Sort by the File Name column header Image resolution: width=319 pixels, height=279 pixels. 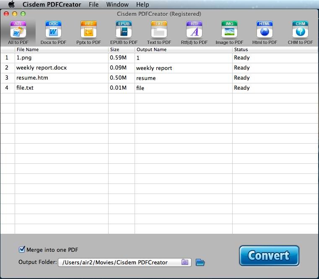[61, 49]
